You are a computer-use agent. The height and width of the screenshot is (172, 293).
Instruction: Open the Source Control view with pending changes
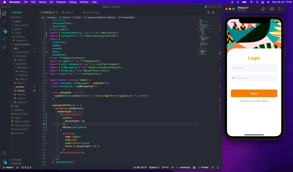tap(4, 30)
